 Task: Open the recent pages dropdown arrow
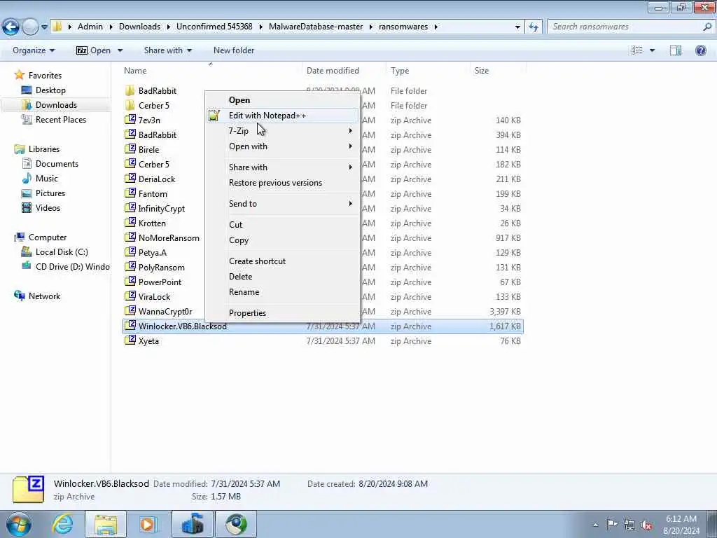(44, 27)
